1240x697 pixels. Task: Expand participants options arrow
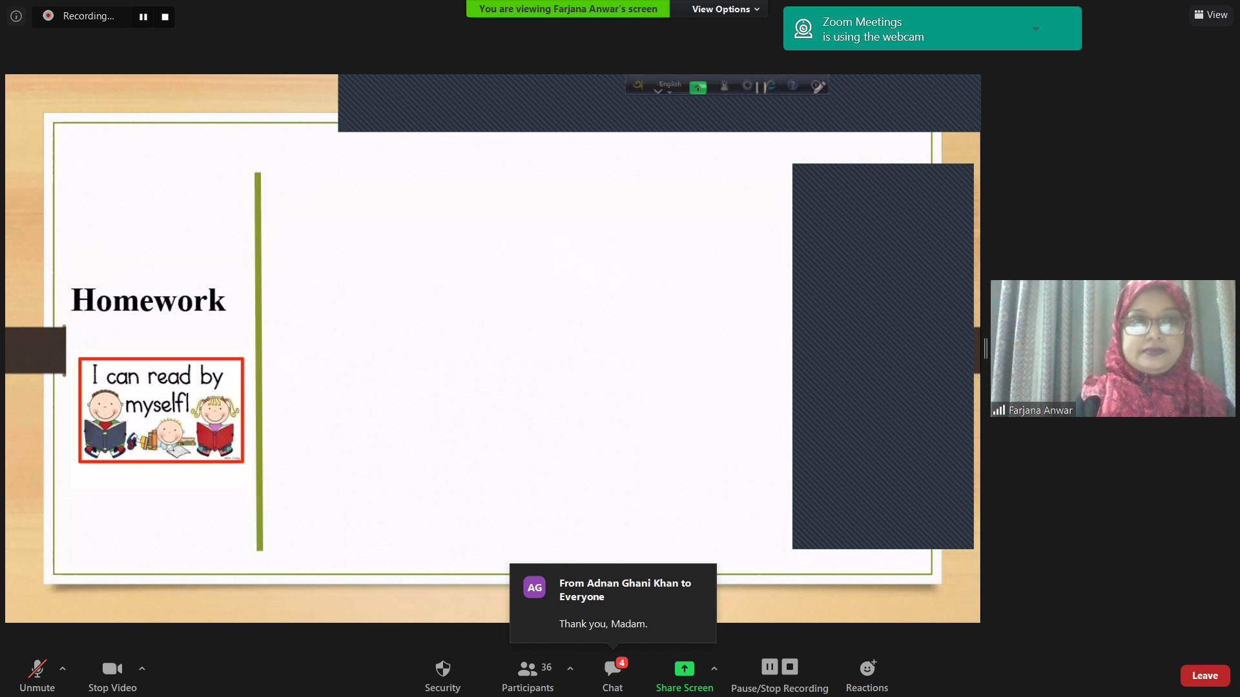(570, 669)
